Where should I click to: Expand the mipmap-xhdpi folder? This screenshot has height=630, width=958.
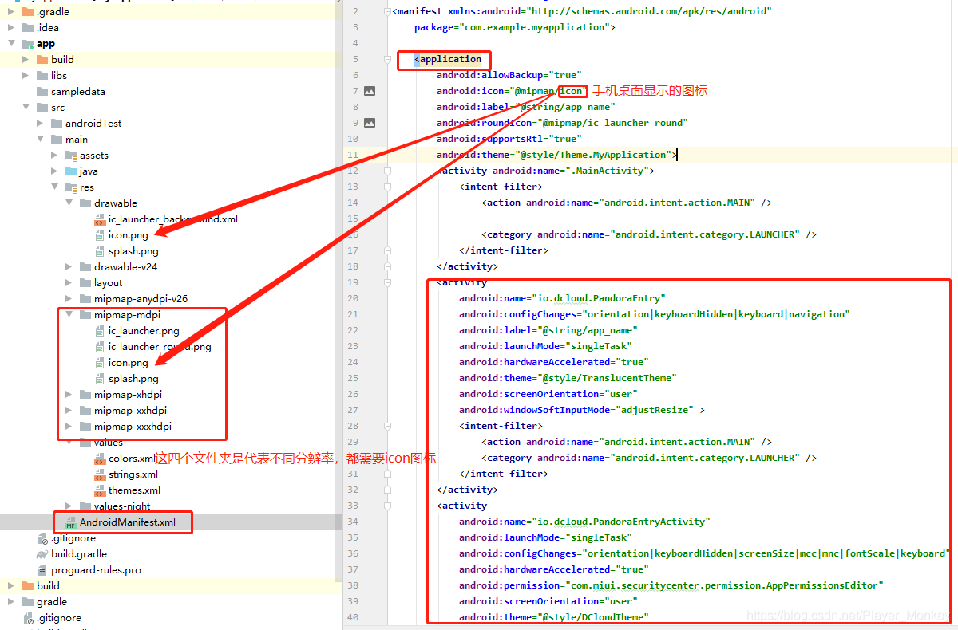(x=69, y=395)
